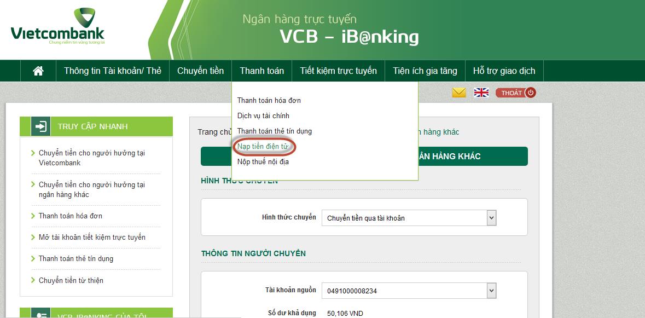Click the Vietcombank logo
This screenshot has width=645, height=318.
[57, 27]
